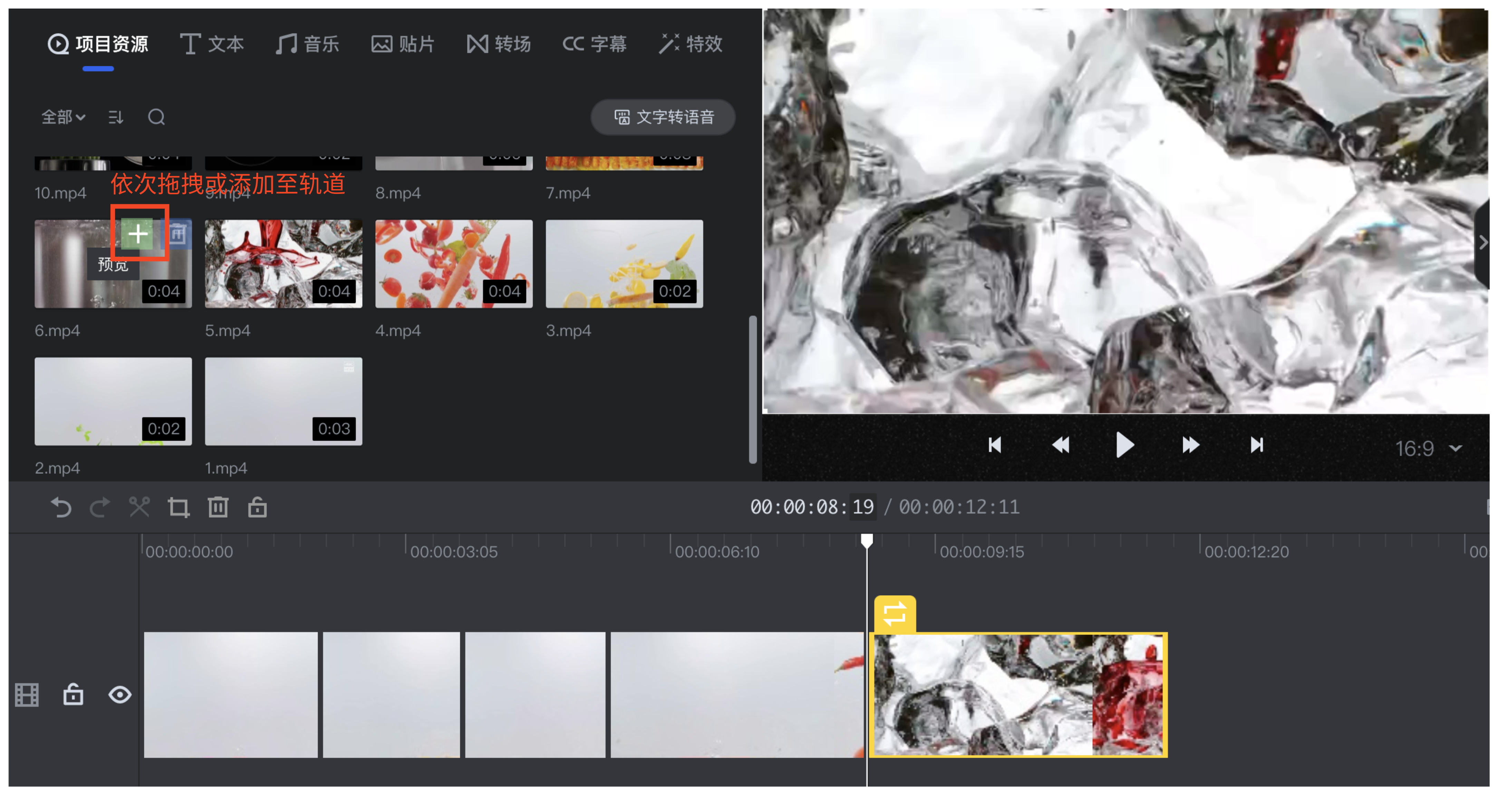Click the redo icon

tap(100, 507)
